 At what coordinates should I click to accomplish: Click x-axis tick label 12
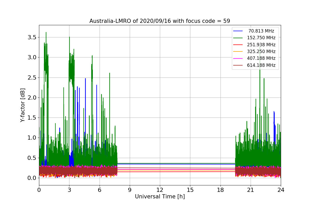click(160, 190)
